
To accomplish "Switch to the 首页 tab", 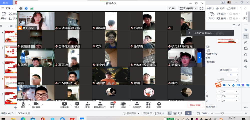I will 5,3.
